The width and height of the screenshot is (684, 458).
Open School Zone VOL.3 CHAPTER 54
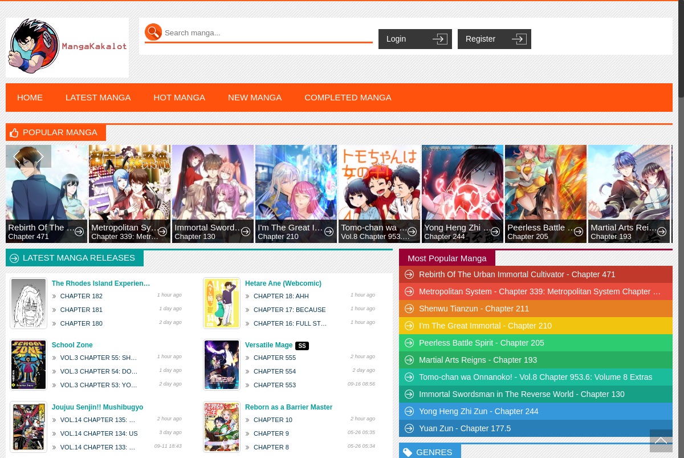click(99, 371)
